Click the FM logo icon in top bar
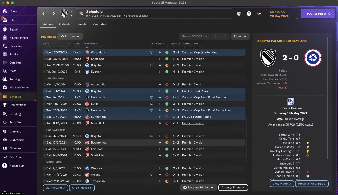Viewport: 338px width, 195px height. pos(259,14)
